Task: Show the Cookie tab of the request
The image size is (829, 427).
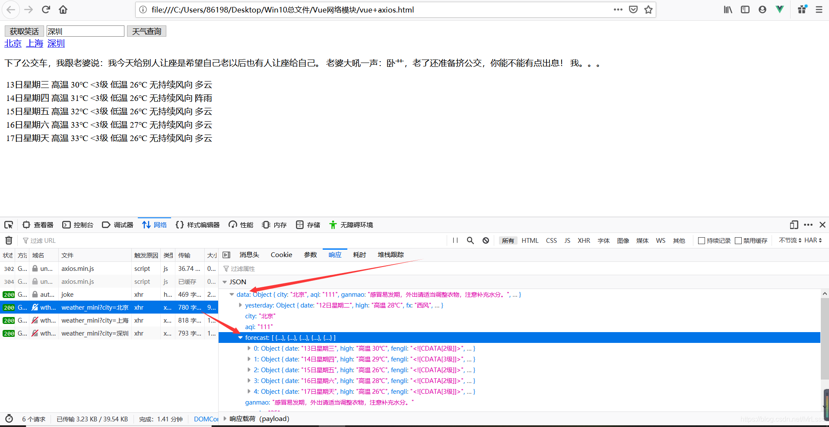Action: coord(281,255)
